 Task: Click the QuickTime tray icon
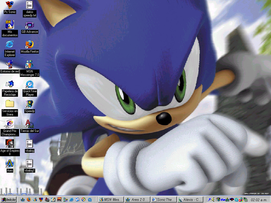coord(236,200)
